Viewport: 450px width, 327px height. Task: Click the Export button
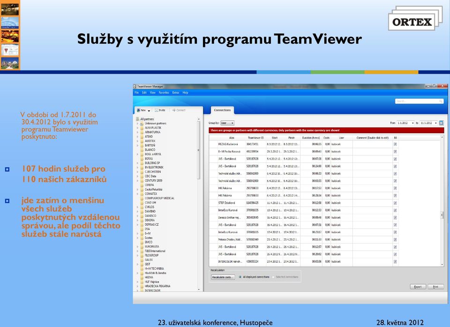coord(418,287)
